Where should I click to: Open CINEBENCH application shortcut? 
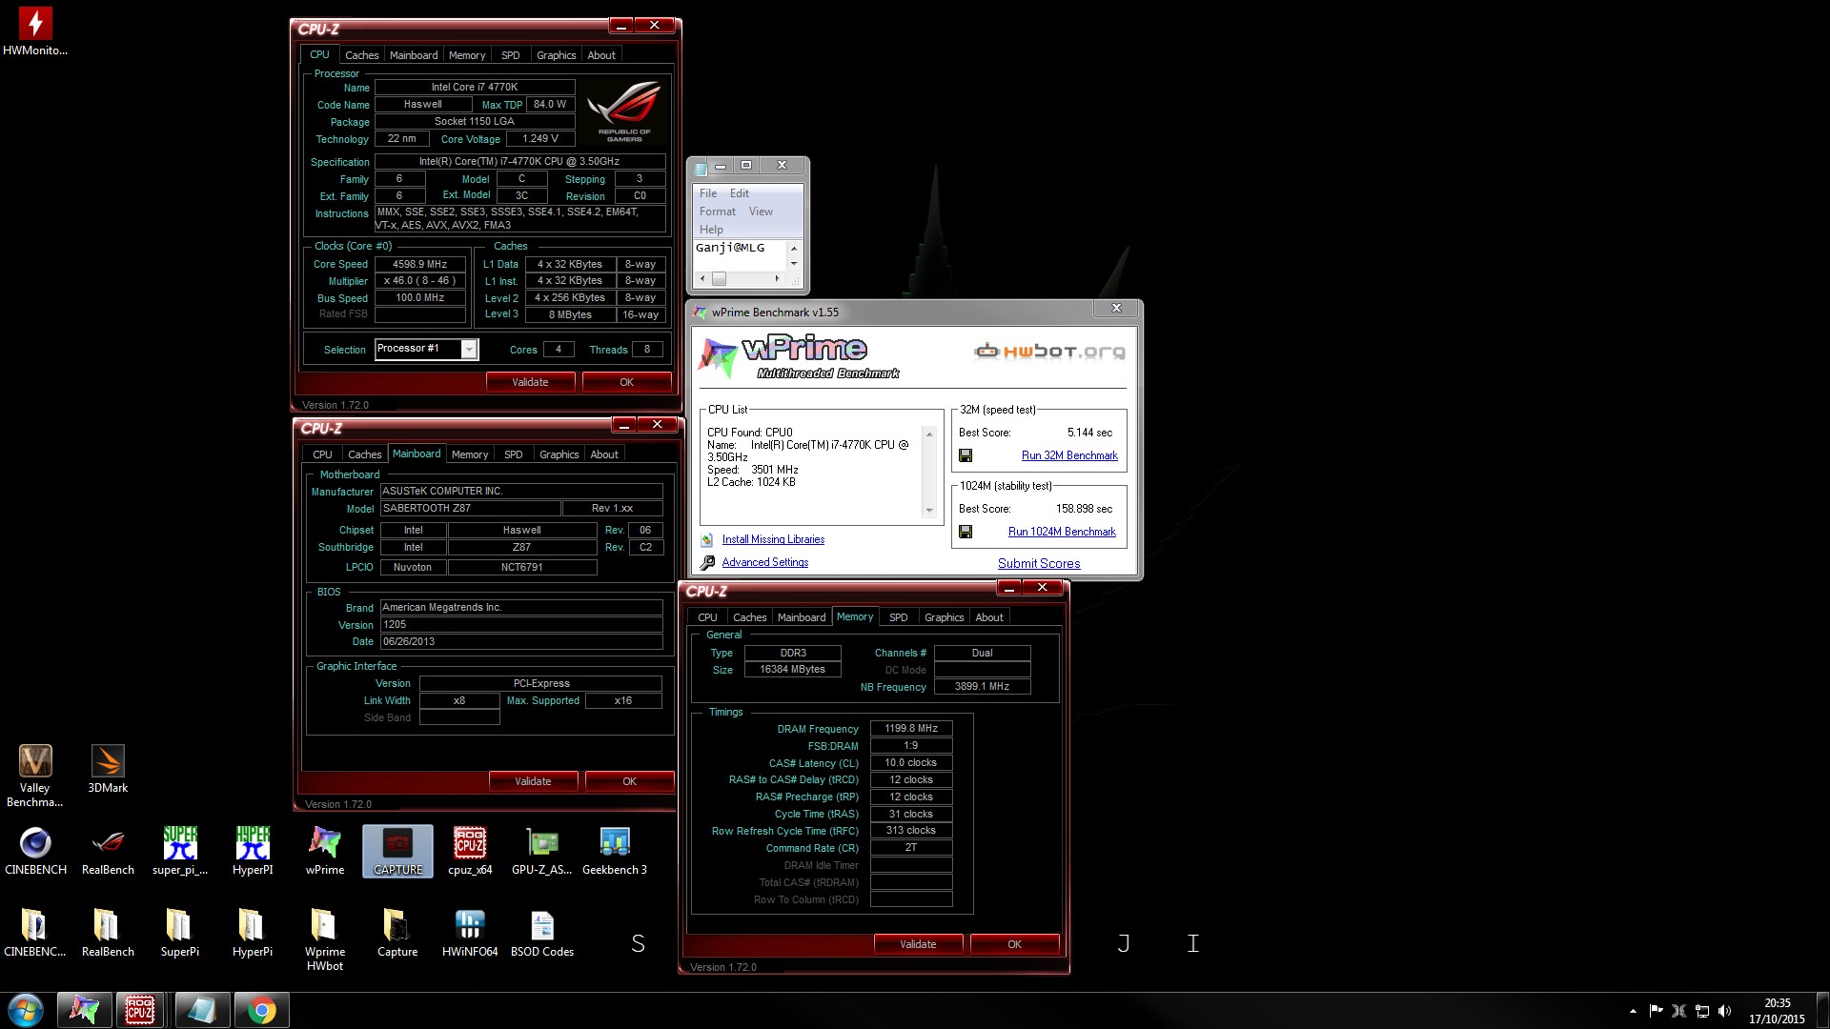point(35,850)
